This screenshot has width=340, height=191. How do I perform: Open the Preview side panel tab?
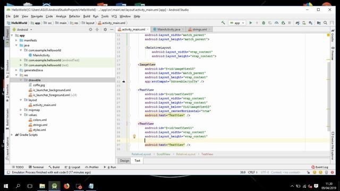(x=333, y=53)
